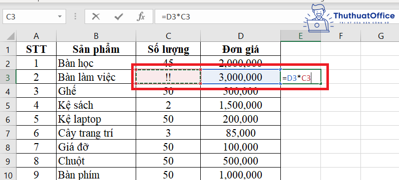Image resolution: width=399 pixels, height=180 pixels.
Task: Click the 100,000 price cell
Action: tap(240, 146)
